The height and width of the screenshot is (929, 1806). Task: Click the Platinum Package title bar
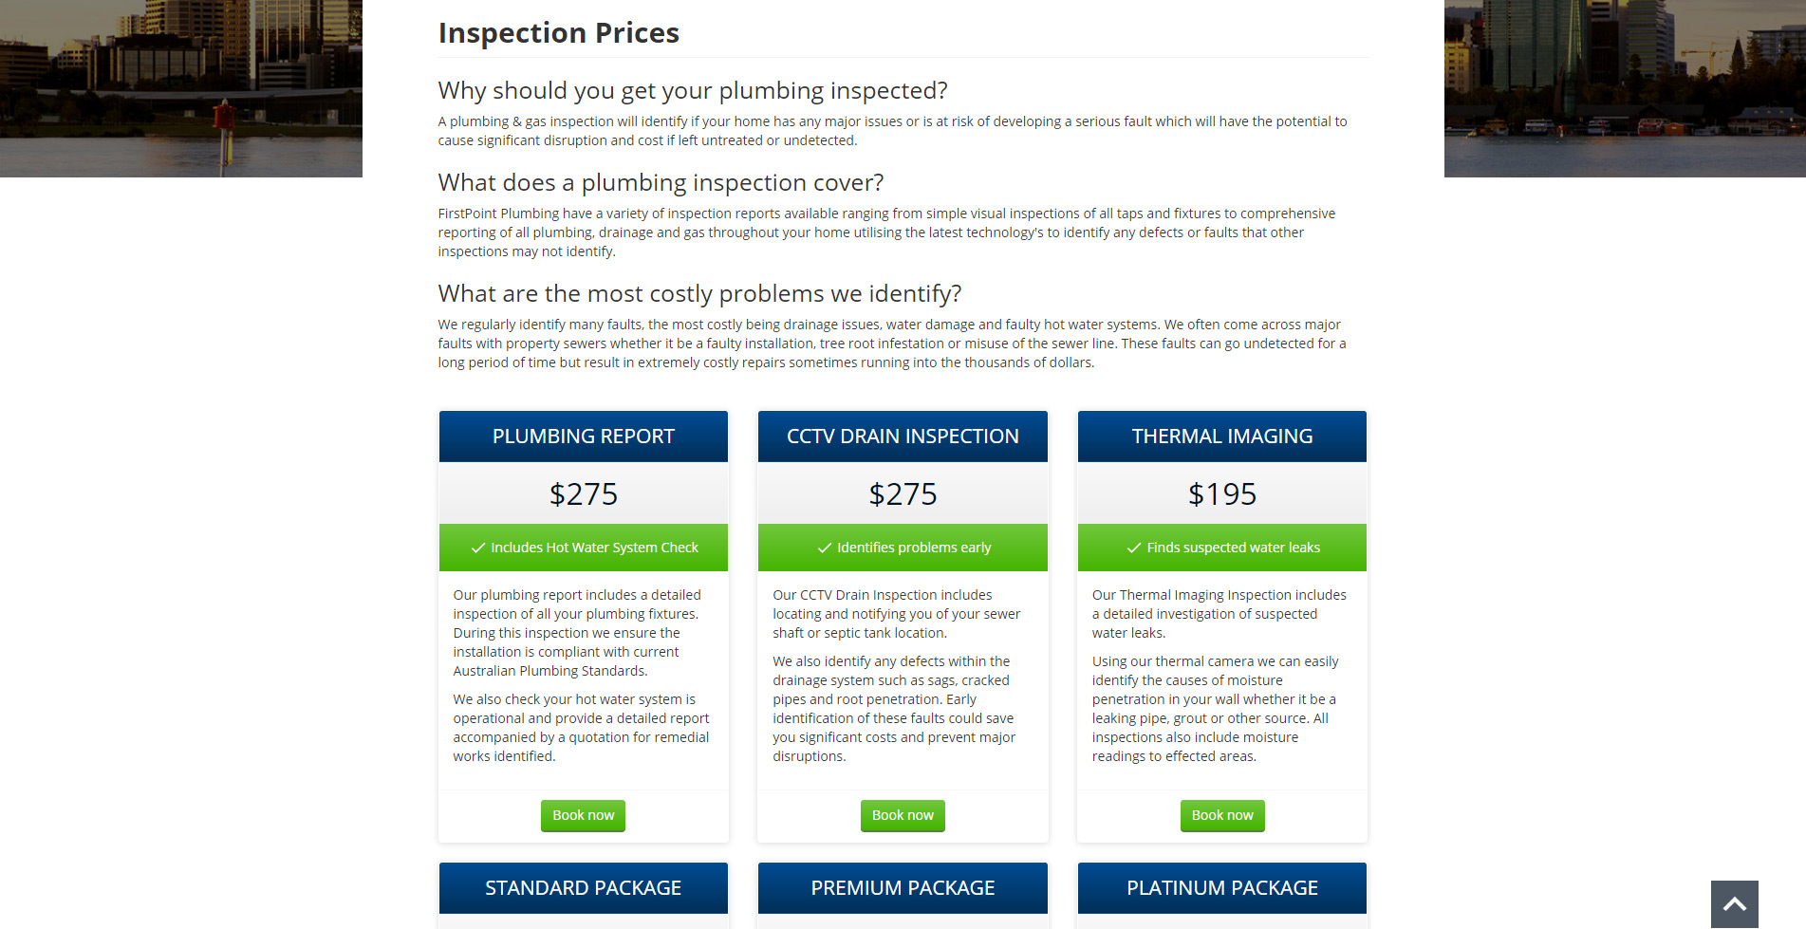click(1221, 888)
